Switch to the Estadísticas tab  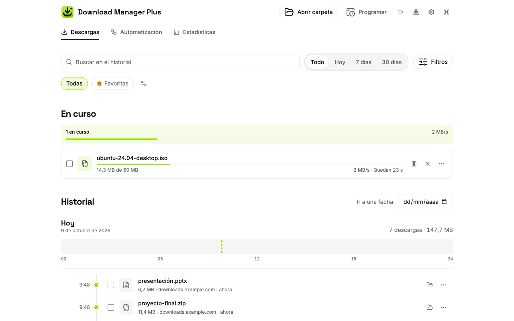click(194, 32)
